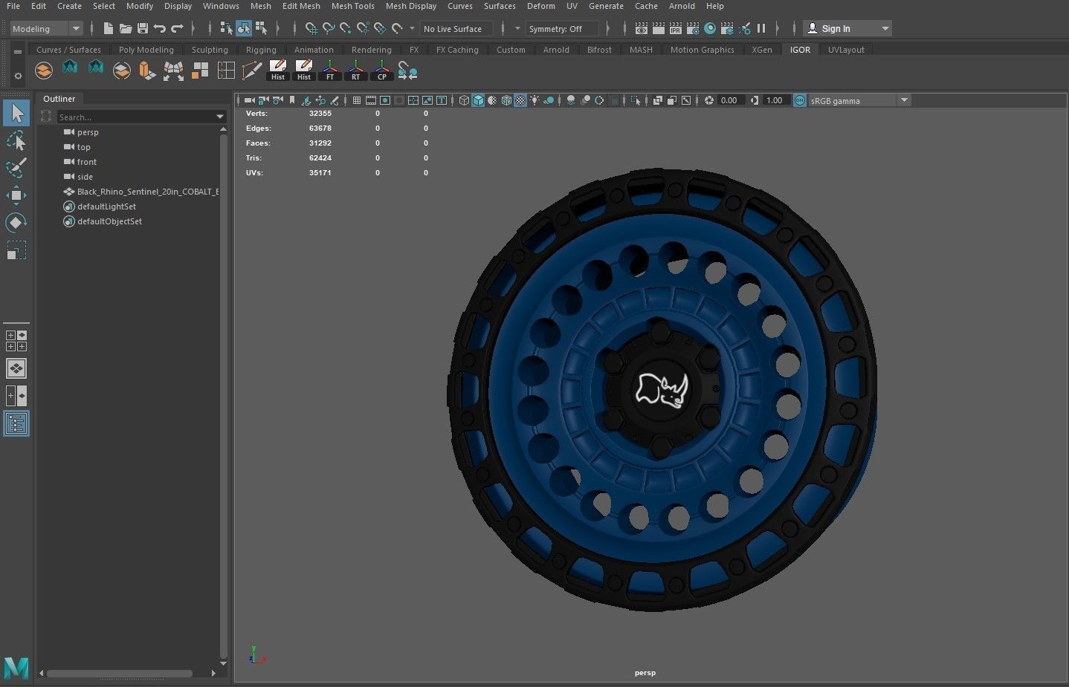Run the RT shelf button
The width and height of the screenshot is (1069, 687).
tap(356, 71)
